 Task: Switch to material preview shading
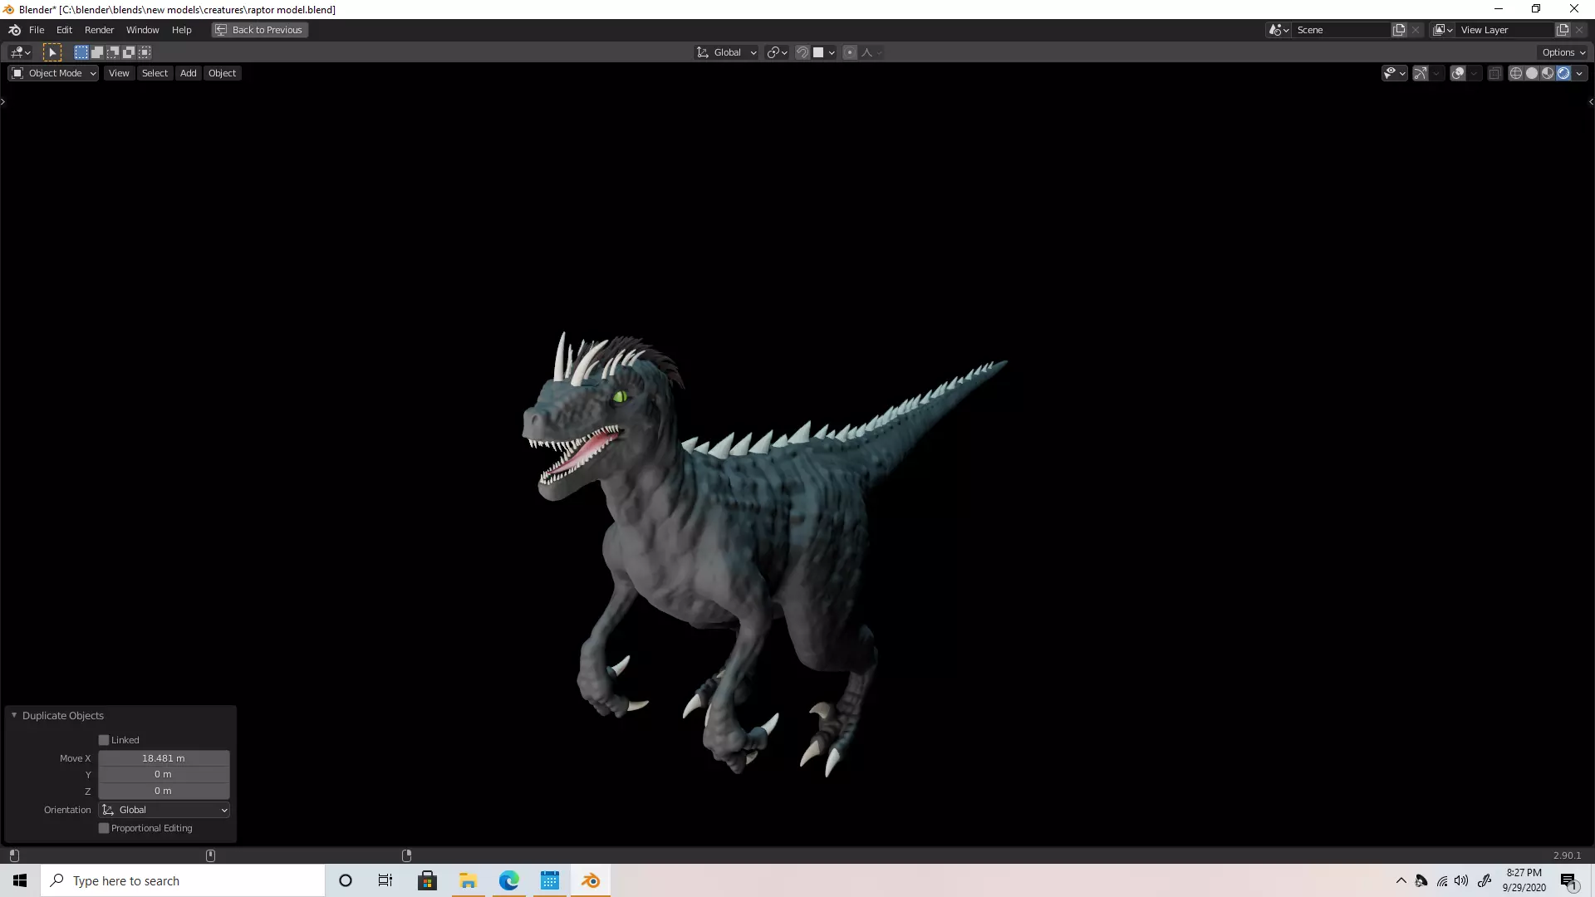click(1548, 73)
